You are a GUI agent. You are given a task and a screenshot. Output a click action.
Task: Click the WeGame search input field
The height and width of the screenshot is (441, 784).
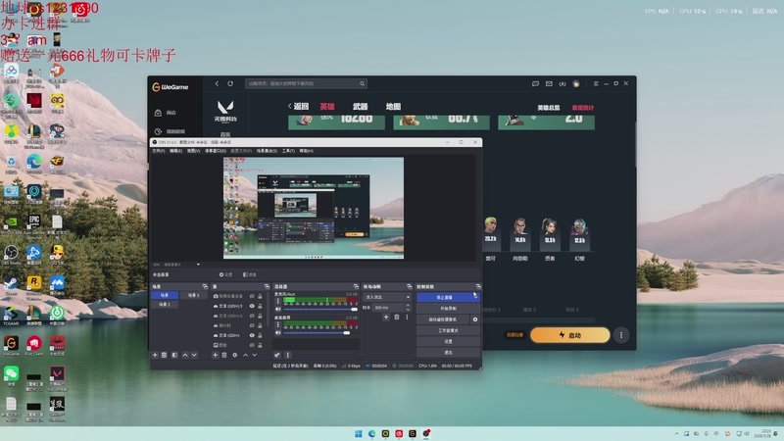coord(306,83)
